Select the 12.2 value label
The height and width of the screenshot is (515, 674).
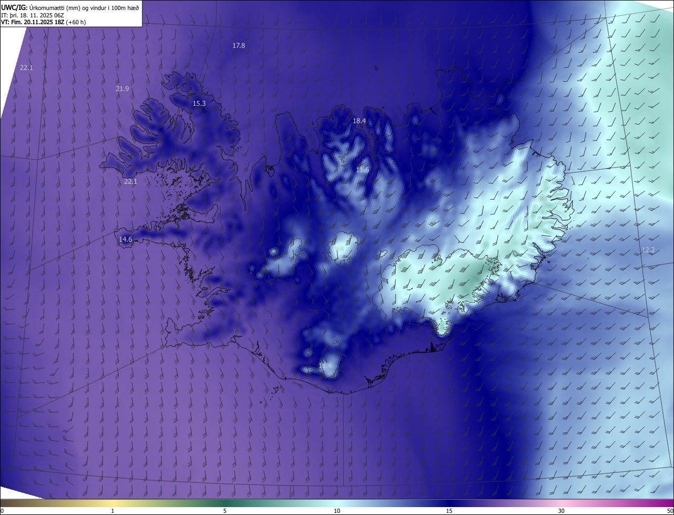[x=648, y=250]
